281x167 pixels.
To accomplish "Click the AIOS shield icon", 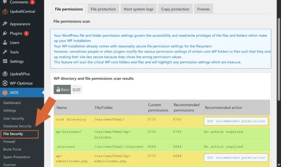I will [5, 93].
